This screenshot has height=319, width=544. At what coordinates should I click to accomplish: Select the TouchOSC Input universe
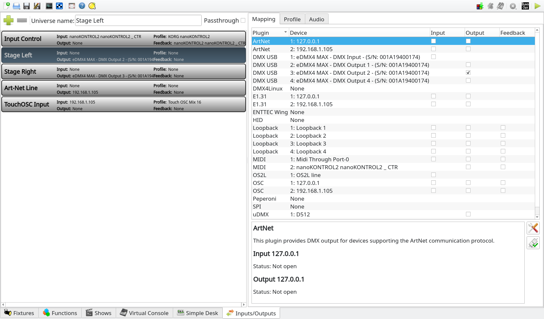124,104
